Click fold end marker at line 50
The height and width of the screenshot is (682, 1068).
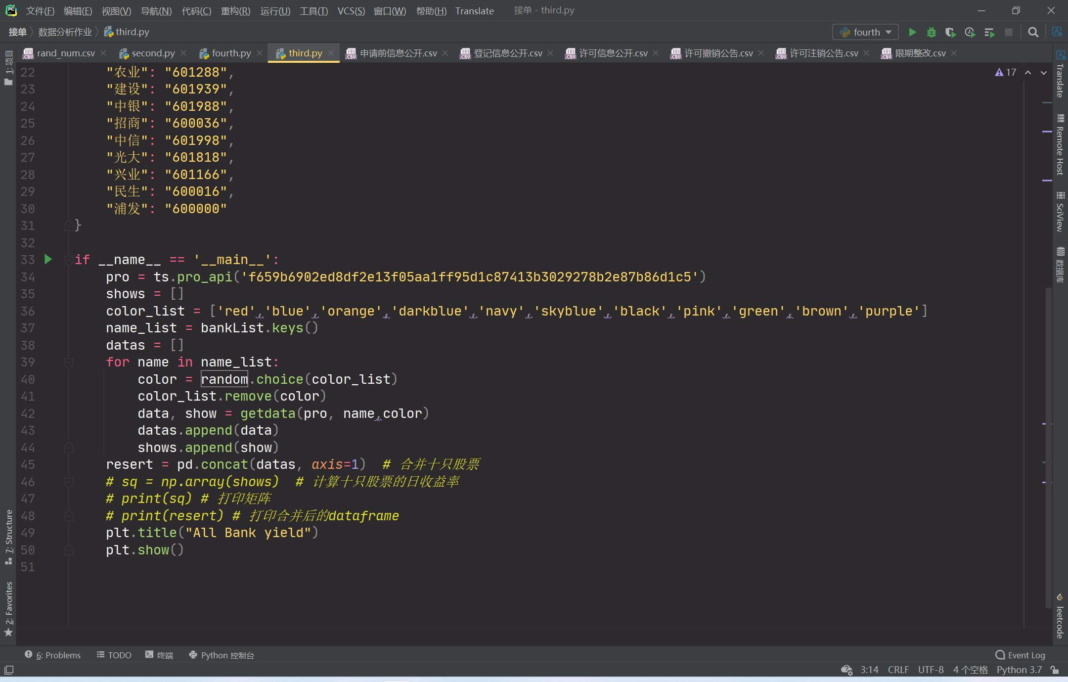(x=69, y=550)
